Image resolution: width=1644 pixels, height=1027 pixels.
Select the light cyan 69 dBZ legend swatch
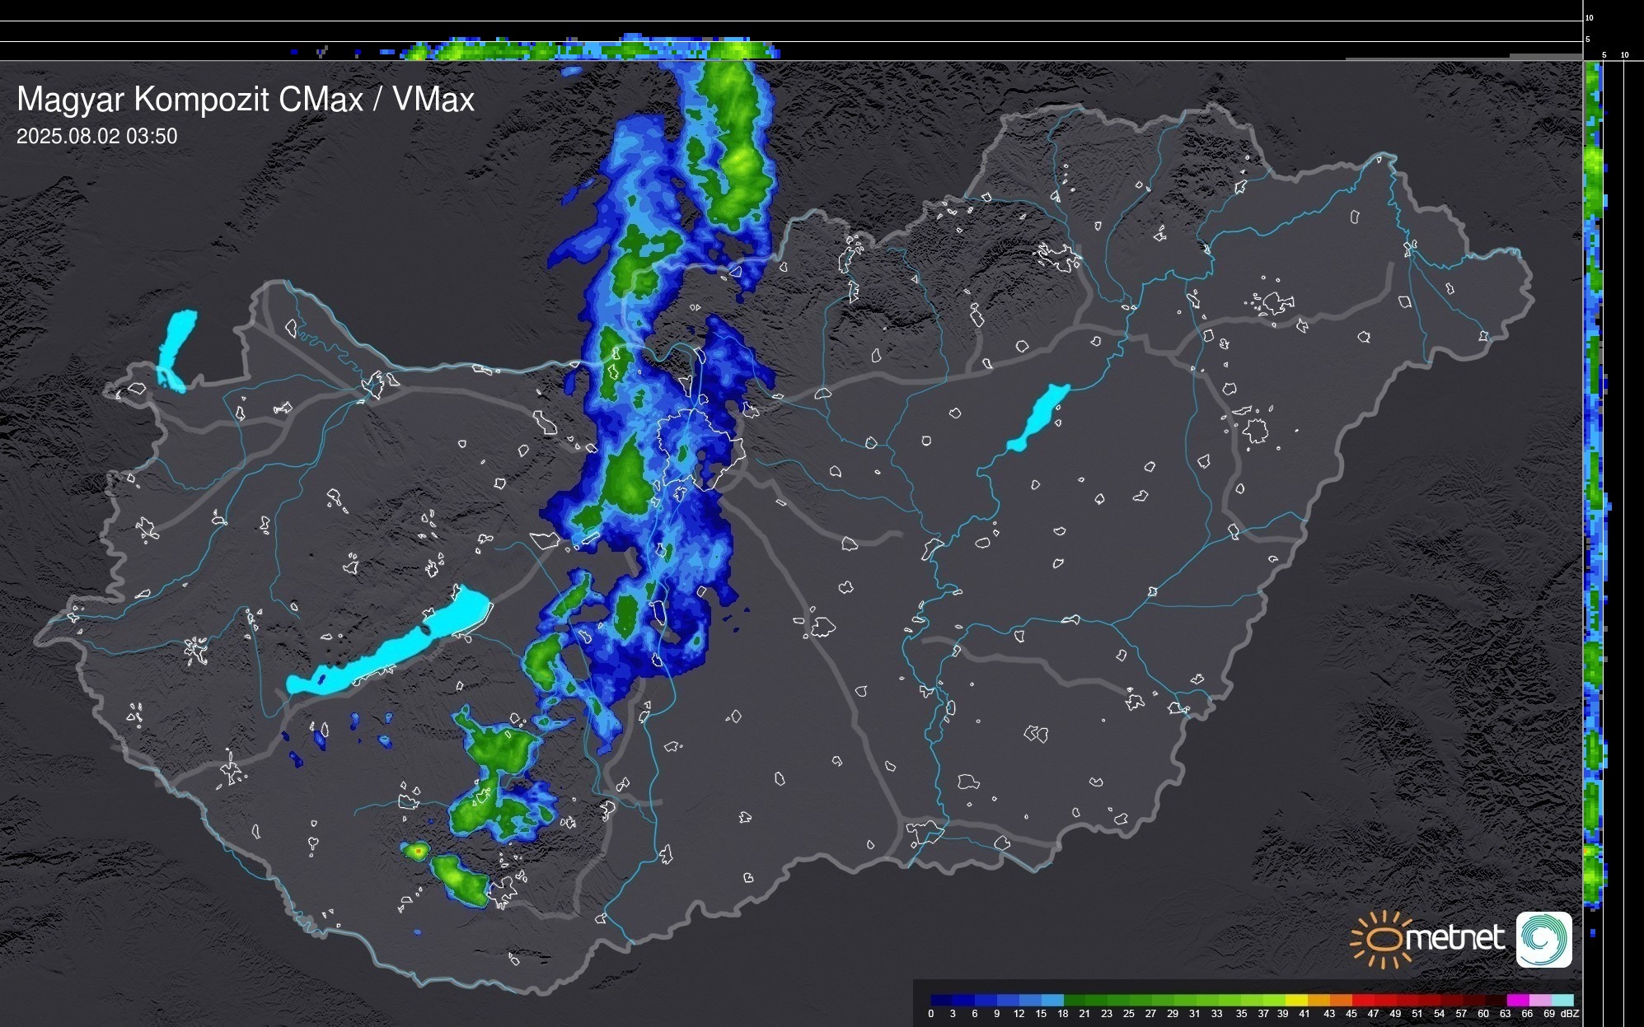[1562, 1000]
